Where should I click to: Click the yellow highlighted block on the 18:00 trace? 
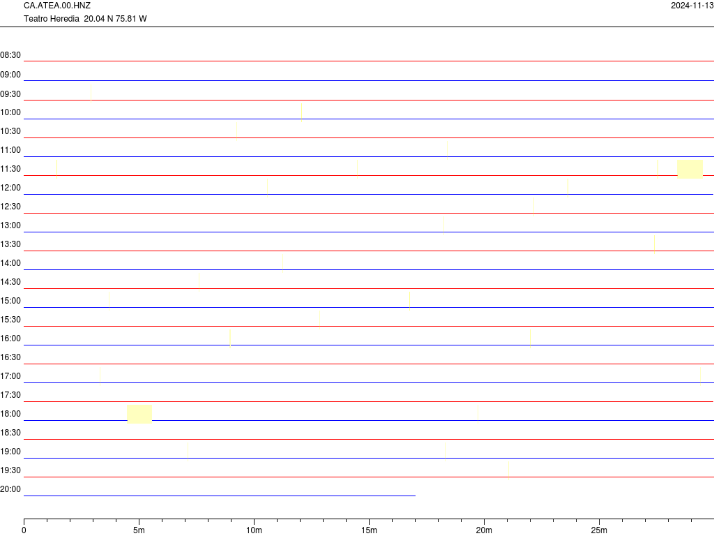(139, 414)
